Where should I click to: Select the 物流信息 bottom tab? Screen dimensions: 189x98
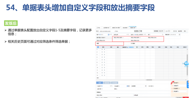click(107, 83)
